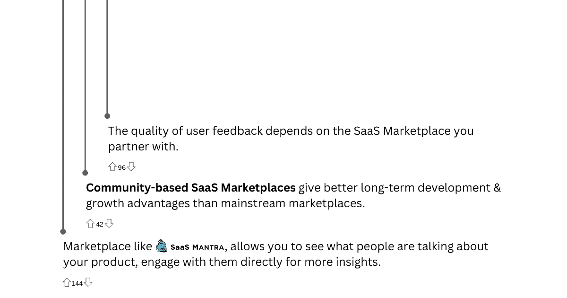This screenshot has width=567, height=298.
Task: Click the SaaS Mantra genie logo
Action: click(x=162, y=246)
